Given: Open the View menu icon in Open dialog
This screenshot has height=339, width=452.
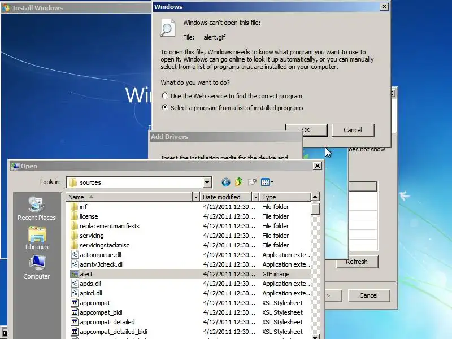Looking at the screenshot, I should [x=267, y=182].
